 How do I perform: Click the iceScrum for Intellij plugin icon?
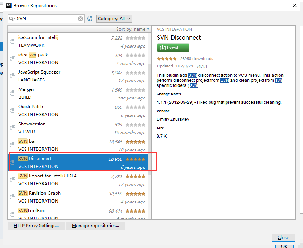[x=12, y=41]
